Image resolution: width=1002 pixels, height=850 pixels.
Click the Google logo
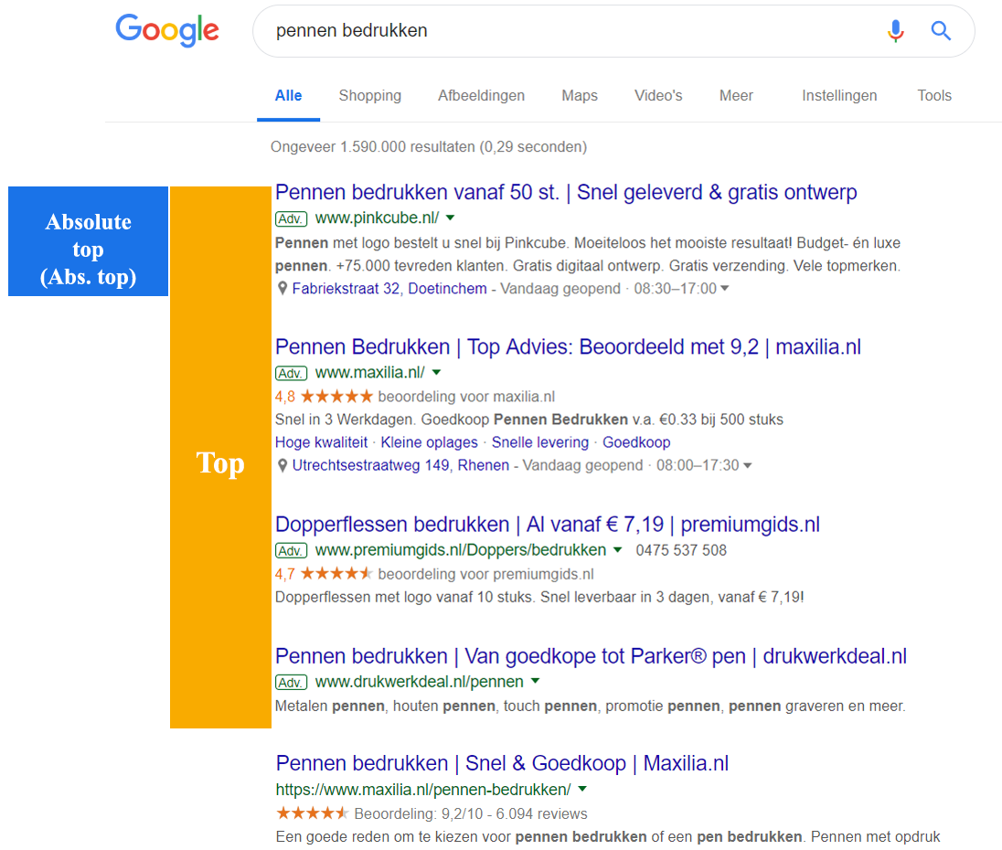point(167,30)
